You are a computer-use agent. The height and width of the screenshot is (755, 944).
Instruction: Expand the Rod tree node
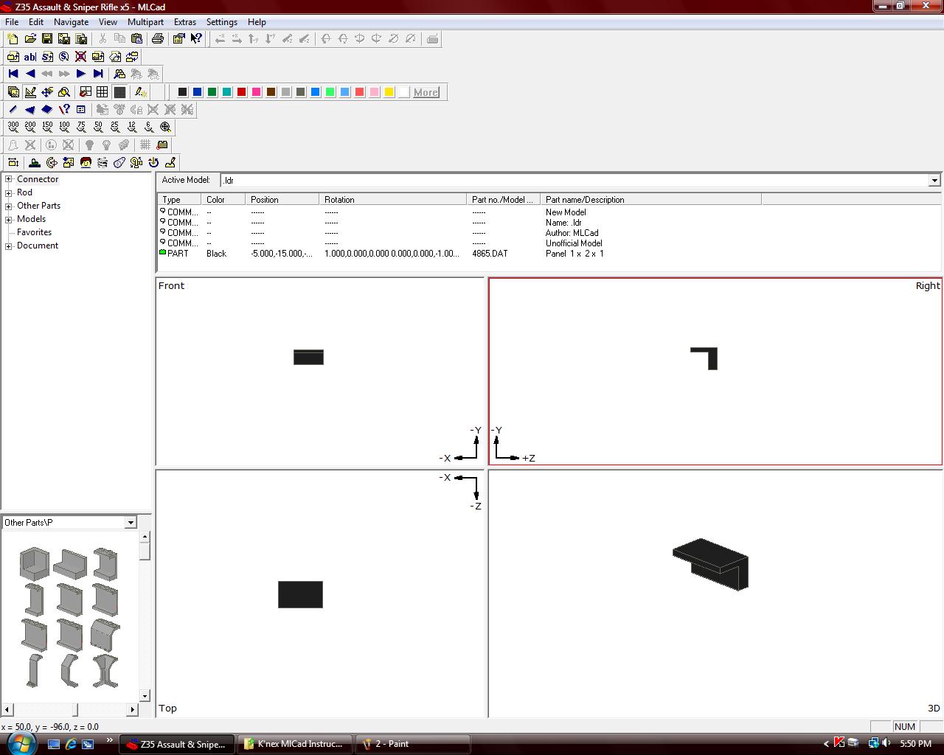pyautogui.click(x=9, y=192)
